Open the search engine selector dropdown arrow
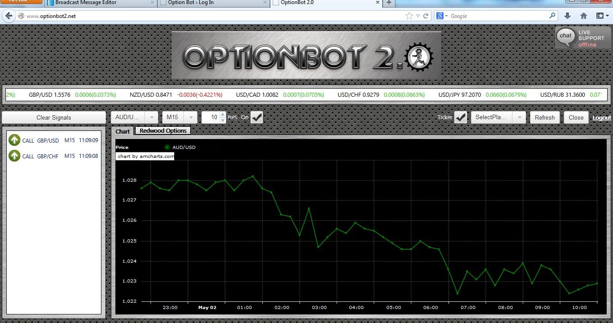Viewport: 613px width, 323px height. (447, 16)
